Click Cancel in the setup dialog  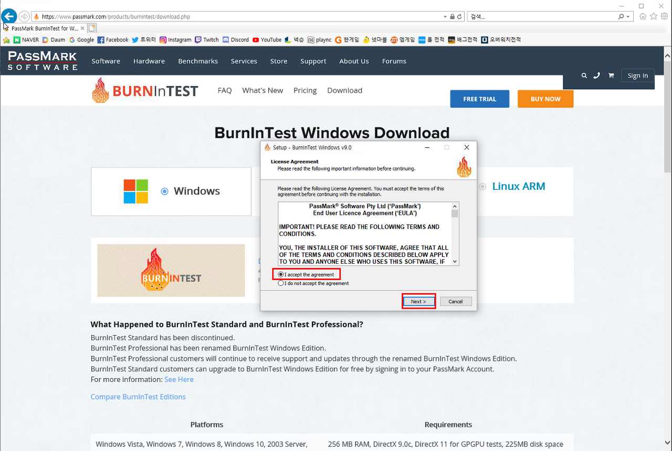(456, 301)
